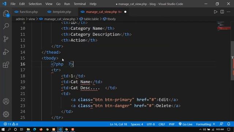Open the Terminal menu
This screenshot has width=234, height=132.
tap(80, 4)
